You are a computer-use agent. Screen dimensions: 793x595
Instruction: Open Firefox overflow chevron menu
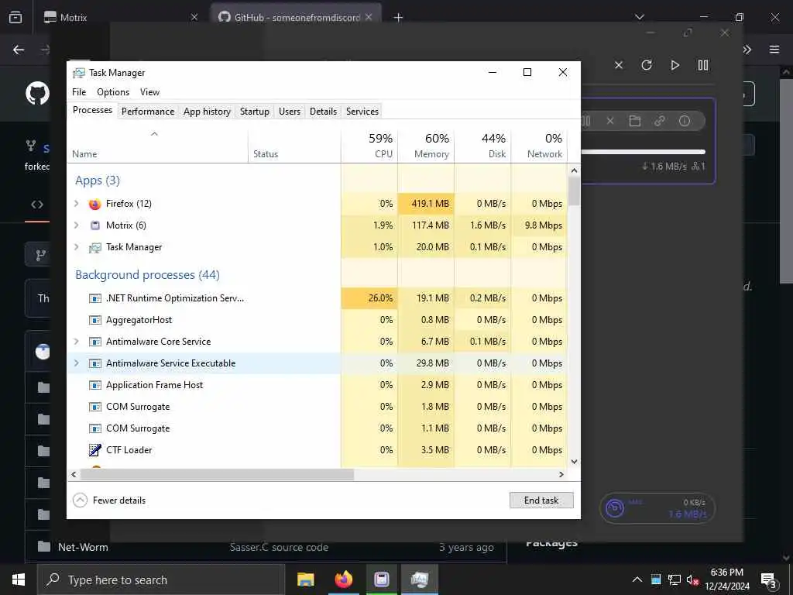click(747, 50)
